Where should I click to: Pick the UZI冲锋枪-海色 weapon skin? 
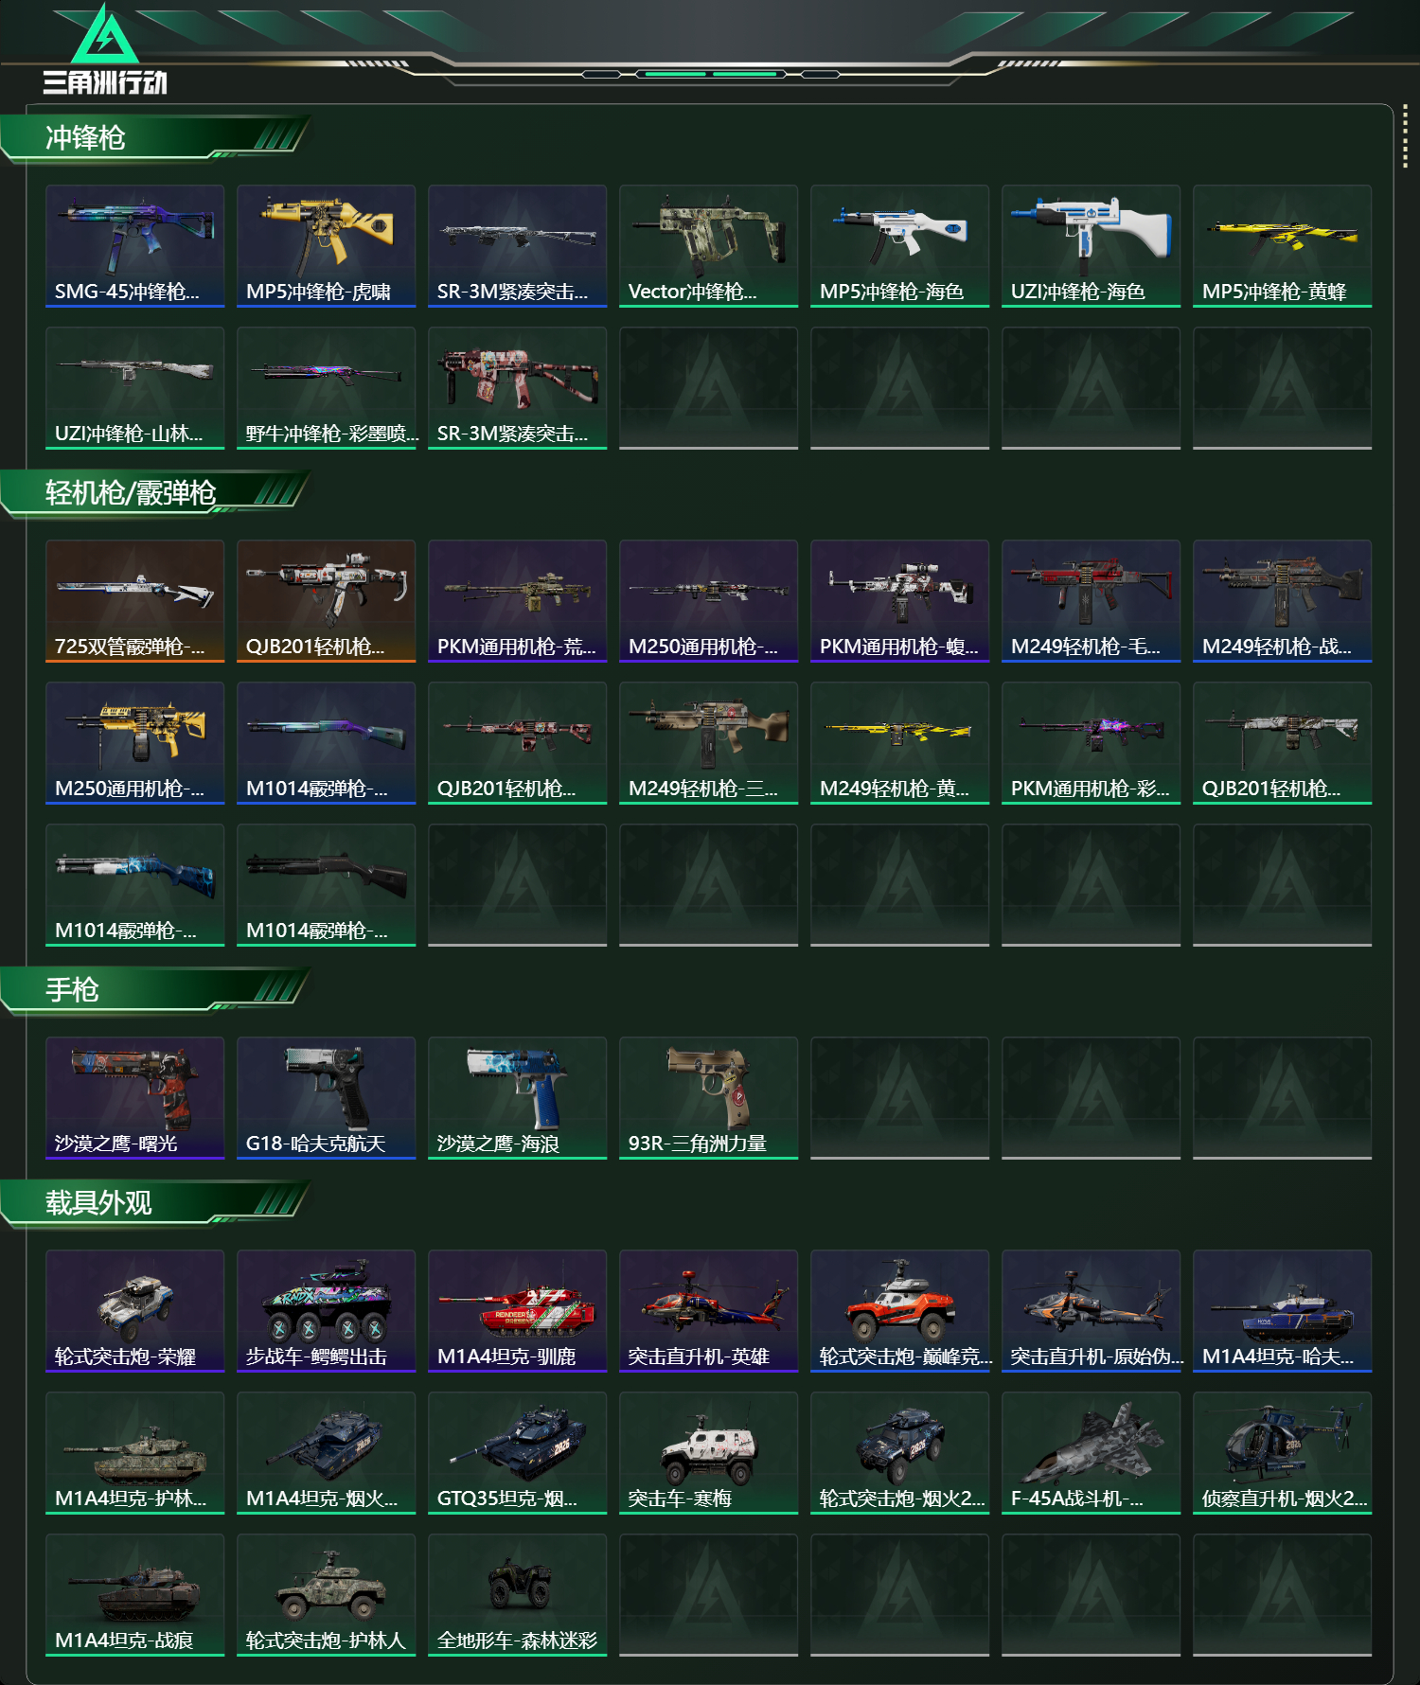(1091, 246)
